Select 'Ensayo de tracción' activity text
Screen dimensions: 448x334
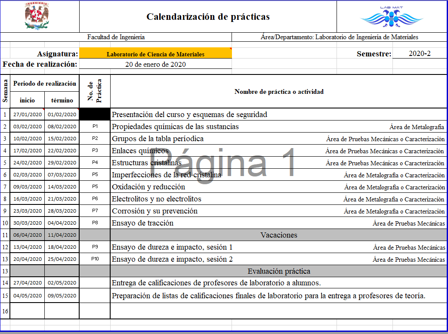(142, 223)
